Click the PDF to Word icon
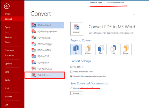The width and height of the screenshot is (149, 108). [x=34, y=25]
